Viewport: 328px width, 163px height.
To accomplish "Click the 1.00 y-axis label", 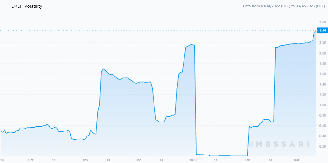I will tap(322, 105).
